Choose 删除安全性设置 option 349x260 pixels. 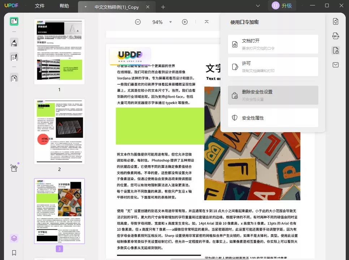click(x=273, y=95)
